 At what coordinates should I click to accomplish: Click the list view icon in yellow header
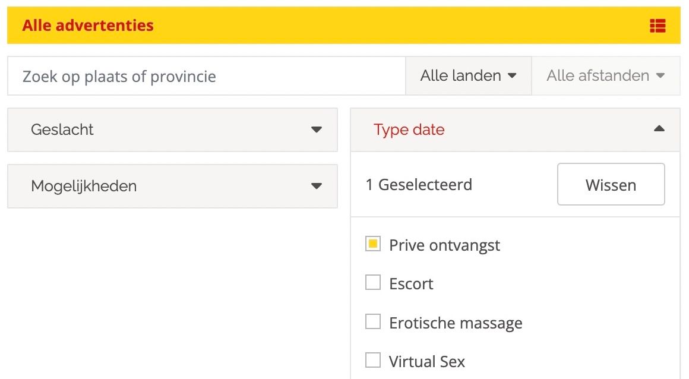point(658,26)
